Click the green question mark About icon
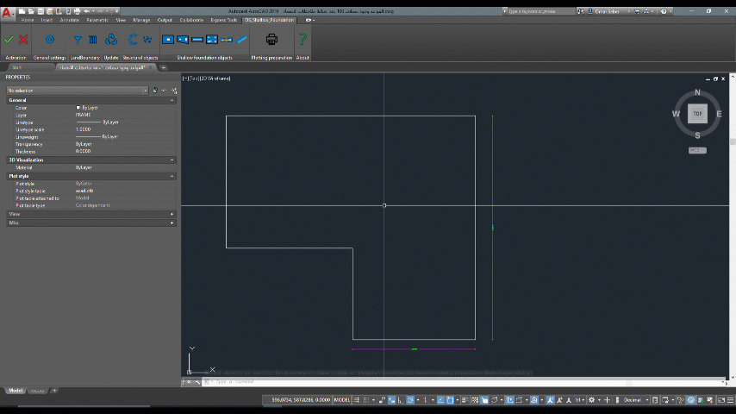 pos(303,40)
